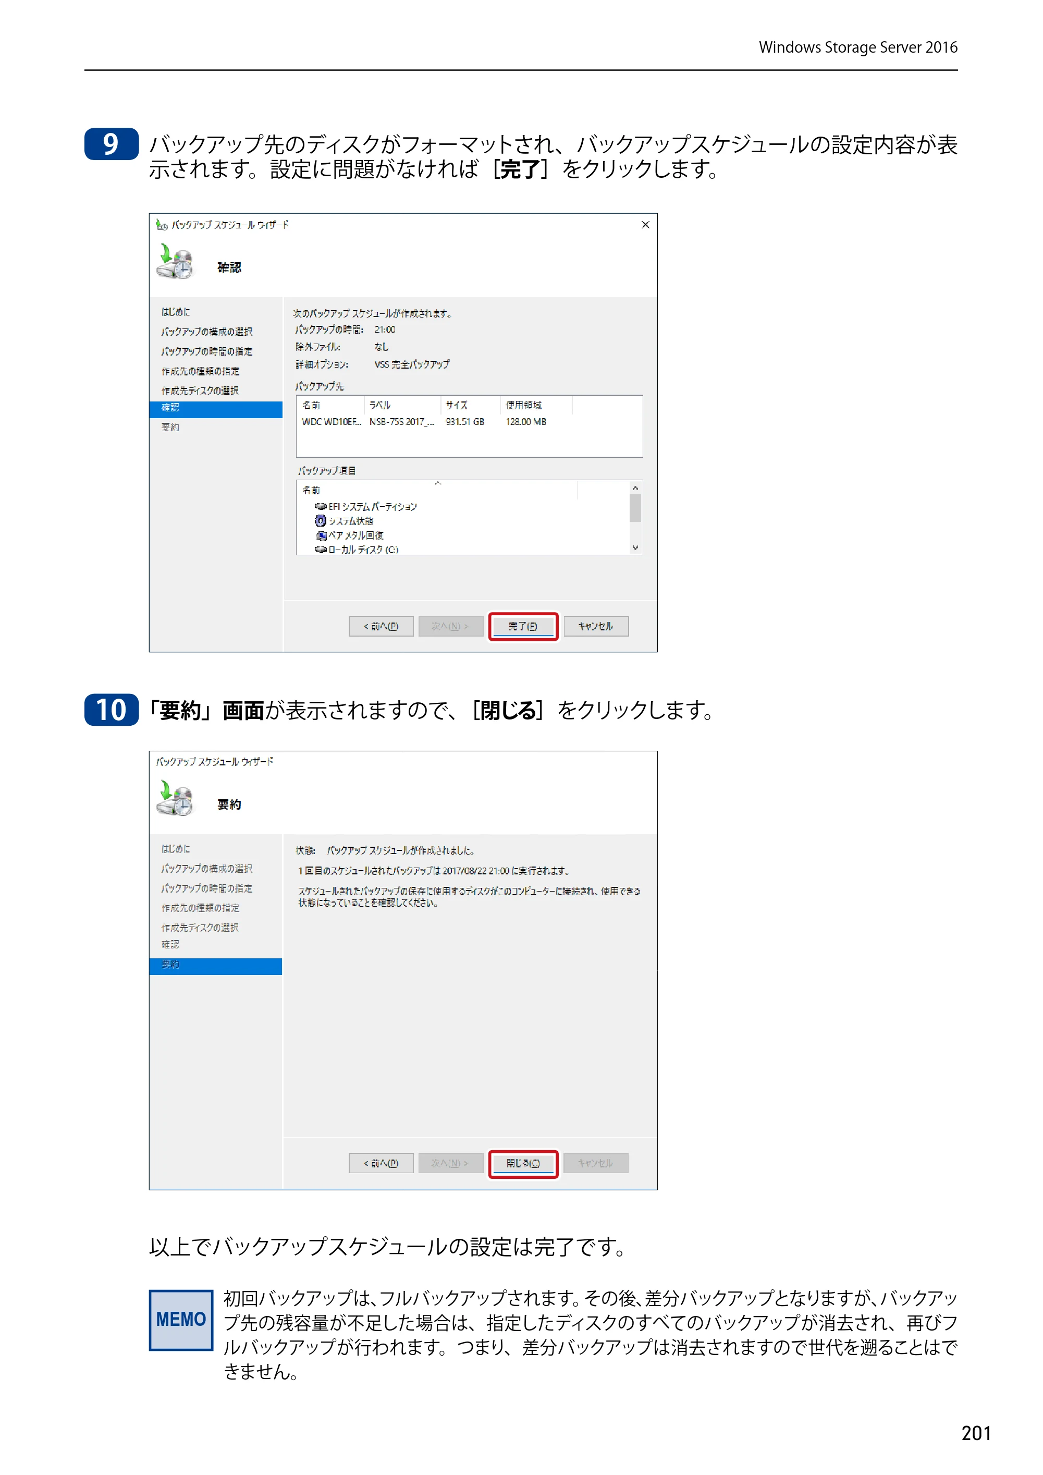Click the sort arrow above the backup items 名前 column
The width and height of the screenshot is (1043, 1475).
[x=438, y=483]
